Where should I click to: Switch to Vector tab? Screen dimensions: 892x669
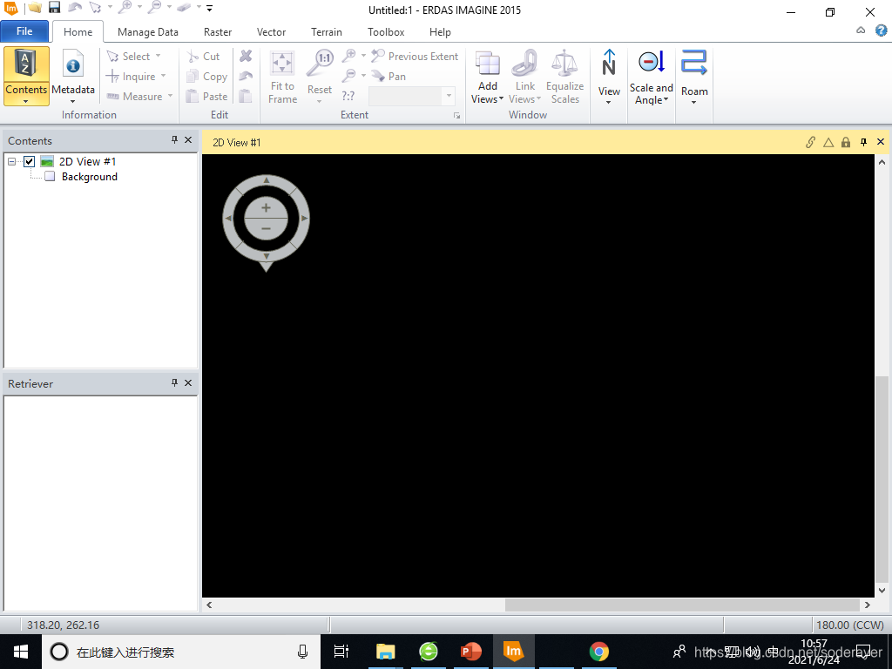point(271,32)
